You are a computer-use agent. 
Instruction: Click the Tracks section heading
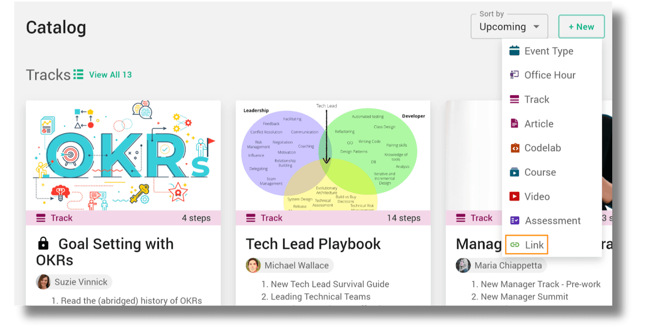(48, 75)
